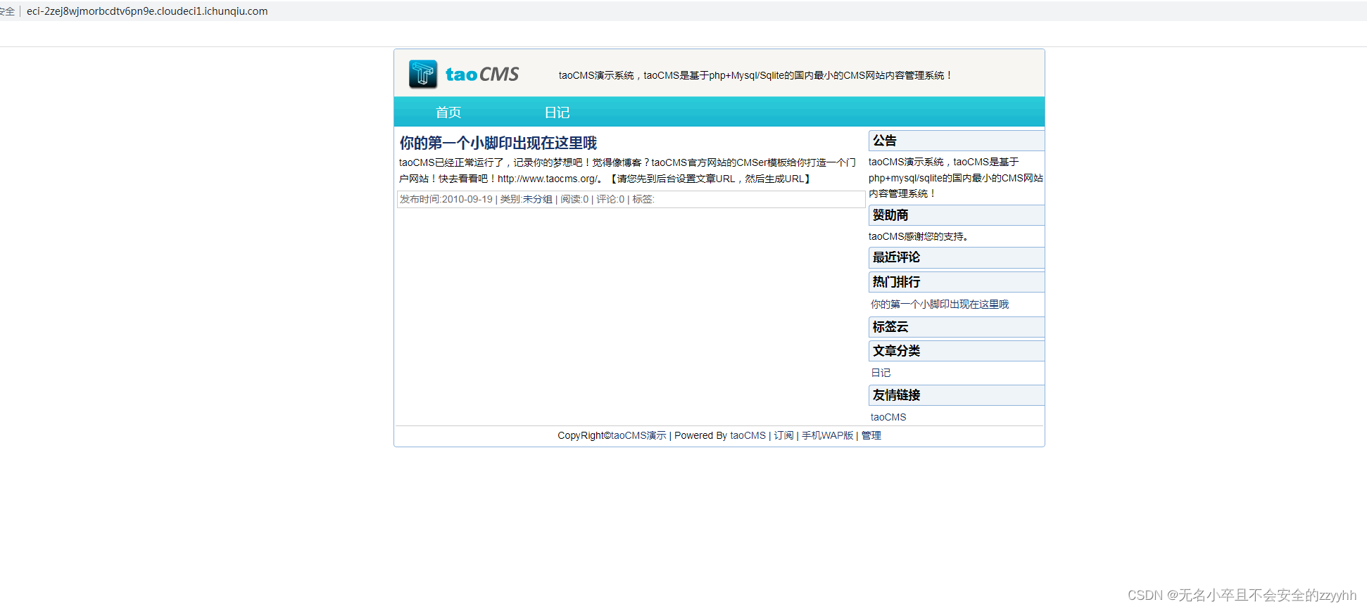Click the hot ranking link 你的第一个小脚印出现在这里哦

pyautogui.click(x=940, y=304)
